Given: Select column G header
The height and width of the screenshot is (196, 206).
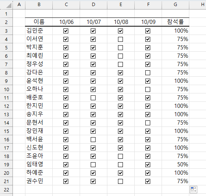Looking at the screenshot, I should click(x=176, y=5).
